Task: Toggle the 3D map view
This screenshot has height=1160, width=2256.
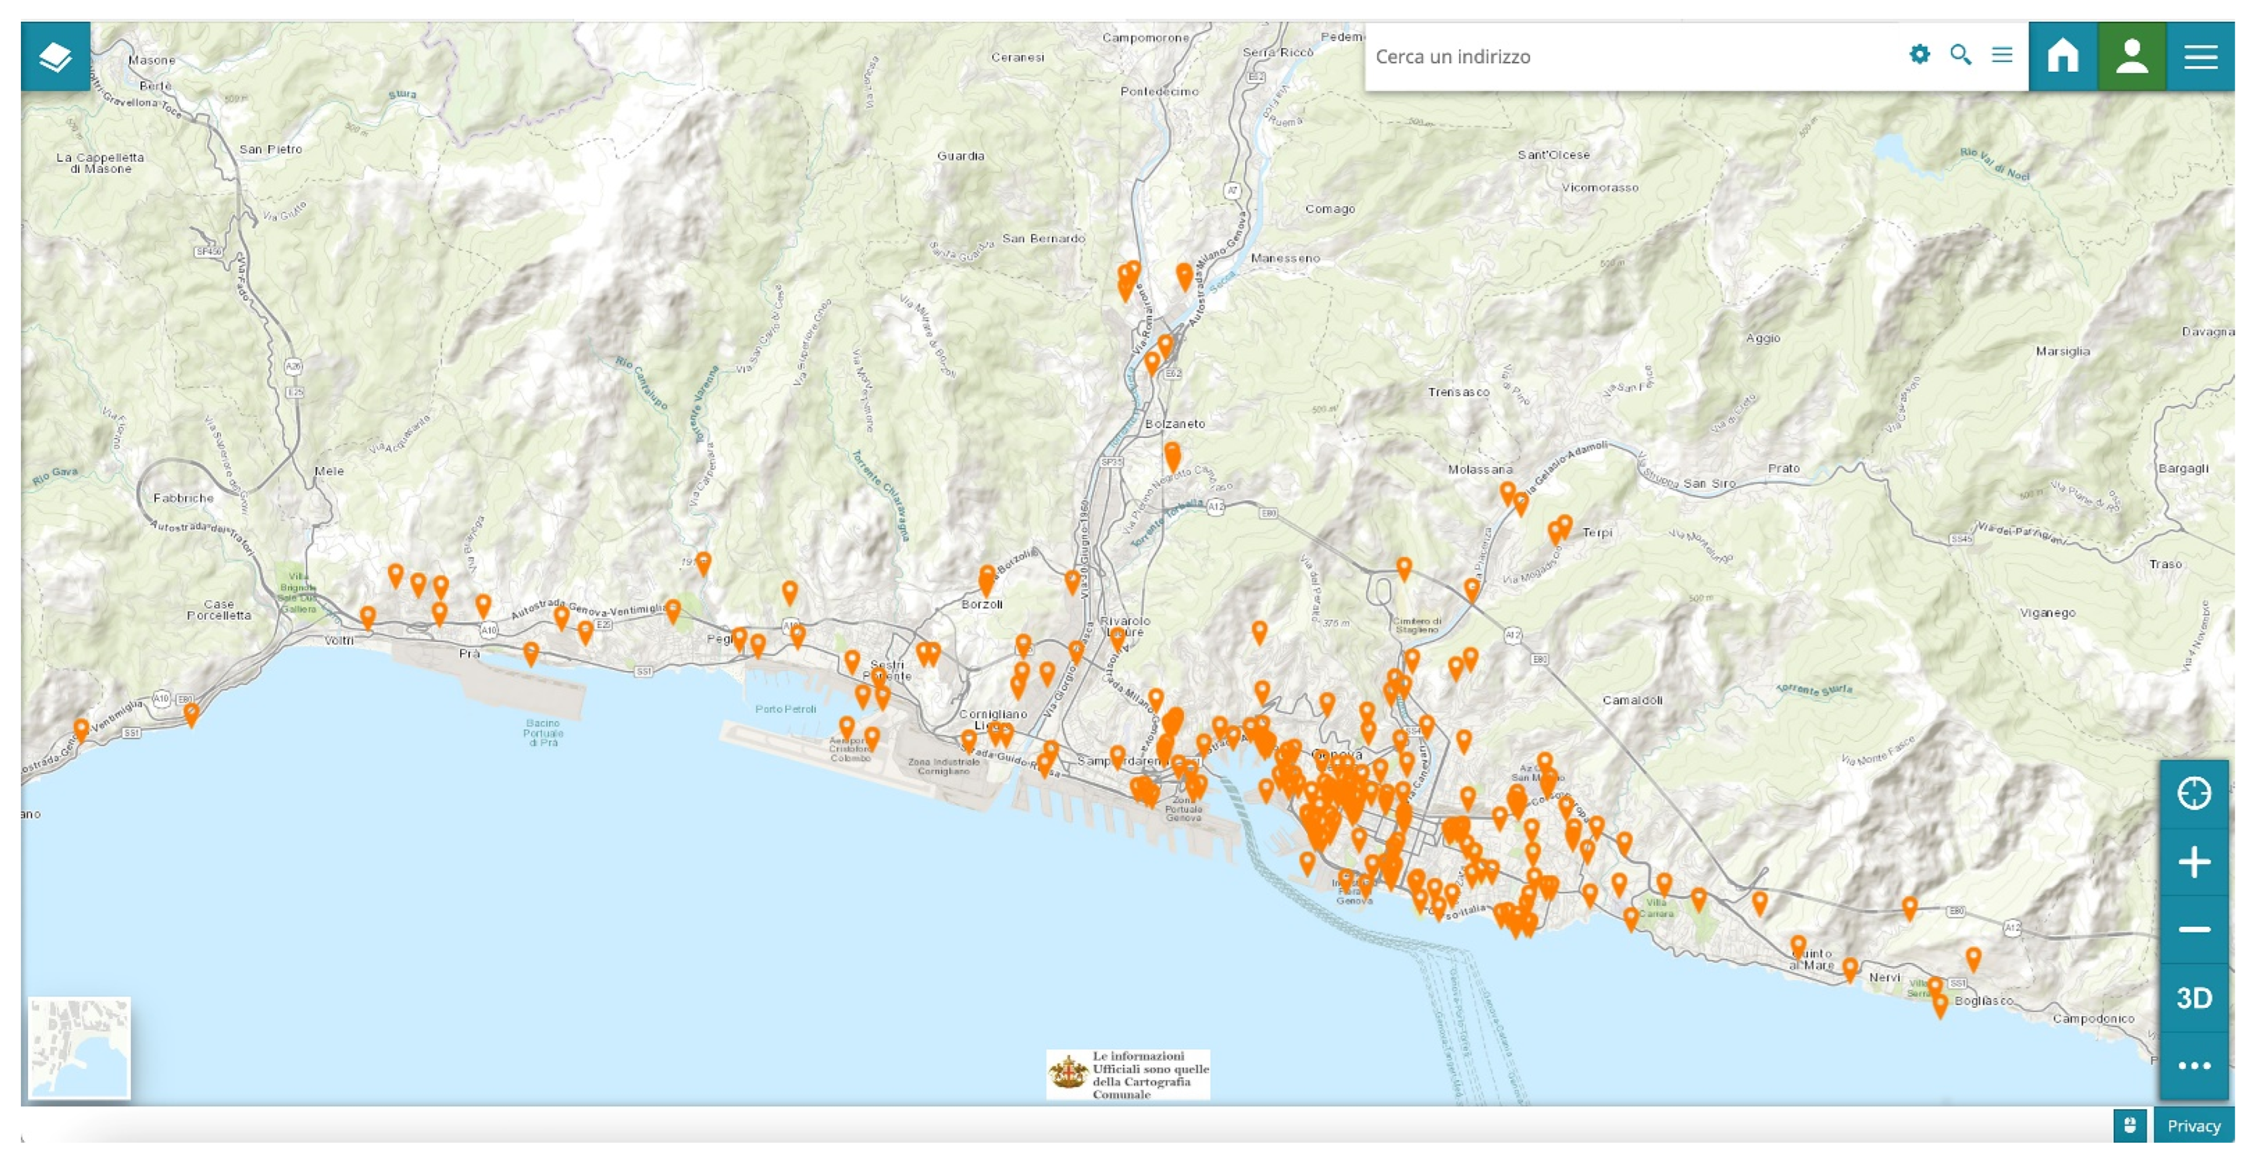Action: pyautogui.click(x=2193, y=998)
